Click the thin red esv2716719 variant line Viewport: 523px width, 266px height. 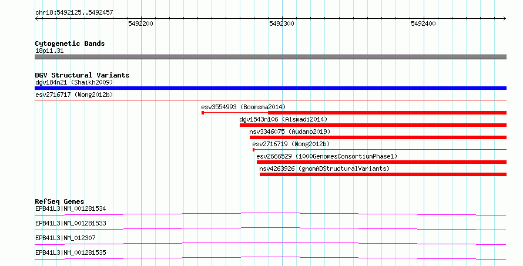[380, 150]
